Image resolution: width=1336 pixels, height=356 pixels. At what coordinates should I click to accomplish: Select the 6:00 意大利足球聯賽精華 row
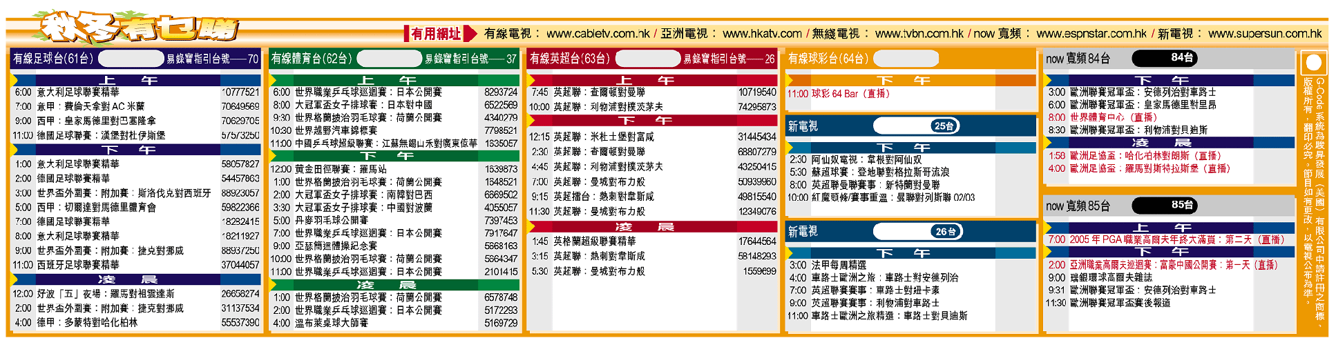point(137,92)
